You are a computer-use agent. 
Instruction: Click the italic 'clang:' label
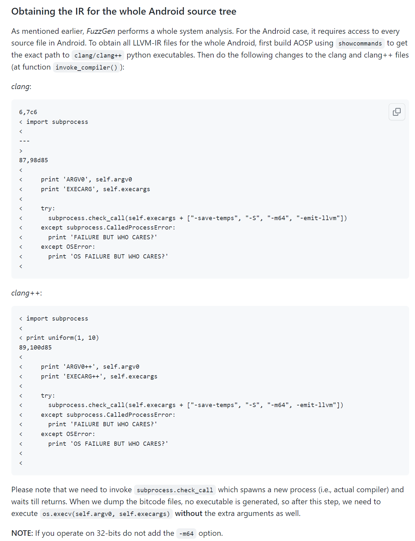(21, 86)
